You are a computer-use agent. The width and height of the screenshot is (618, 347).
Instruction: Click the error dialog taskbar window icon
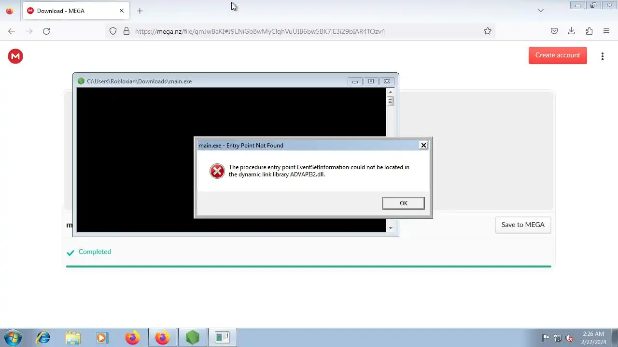click(222, 338)
